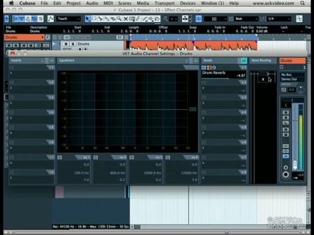Screen dimensions: 314x235
Task: Select the Split scissors tool
Action: click(100, 19)
